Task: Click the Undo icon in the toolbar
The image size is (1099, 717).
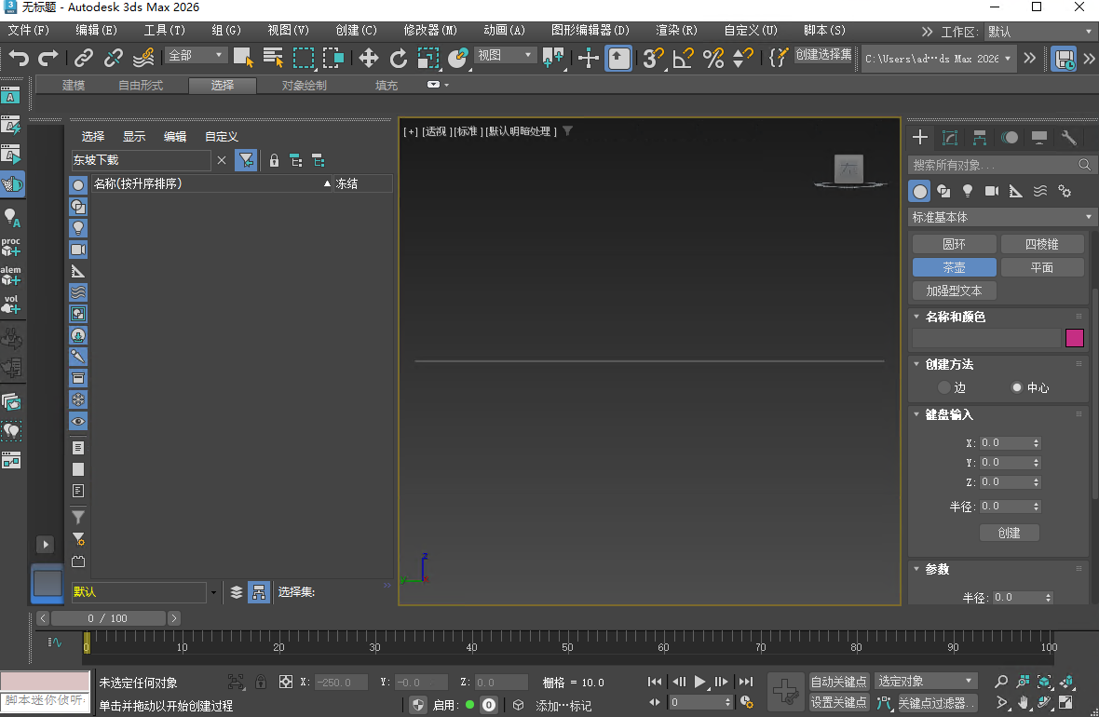Action: (x=18, y=58)
